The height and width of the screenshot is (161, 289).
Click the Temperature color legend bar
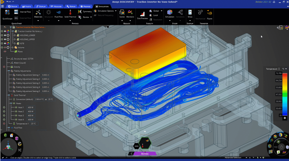pos(285,95)
